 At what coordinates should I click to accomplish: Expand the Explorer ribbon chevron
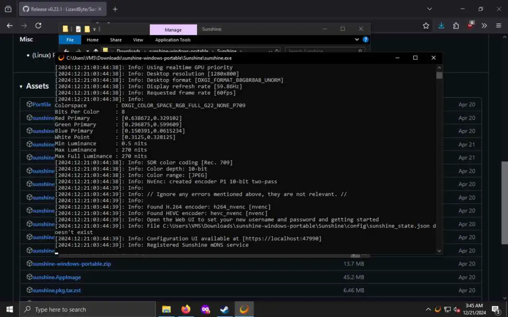point(357,40)
